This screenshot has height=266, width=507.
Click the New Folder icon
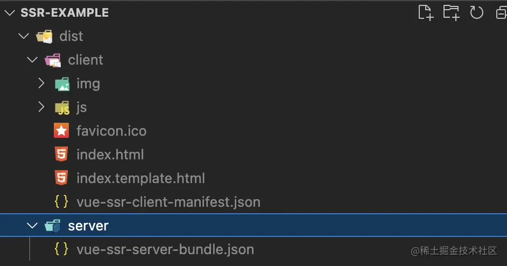coord(451,12)
